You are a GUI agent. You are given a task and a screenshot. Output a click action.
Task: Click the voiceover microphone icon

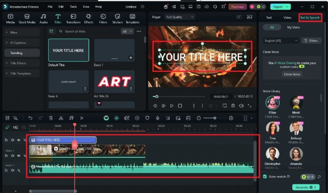(158, 118)
